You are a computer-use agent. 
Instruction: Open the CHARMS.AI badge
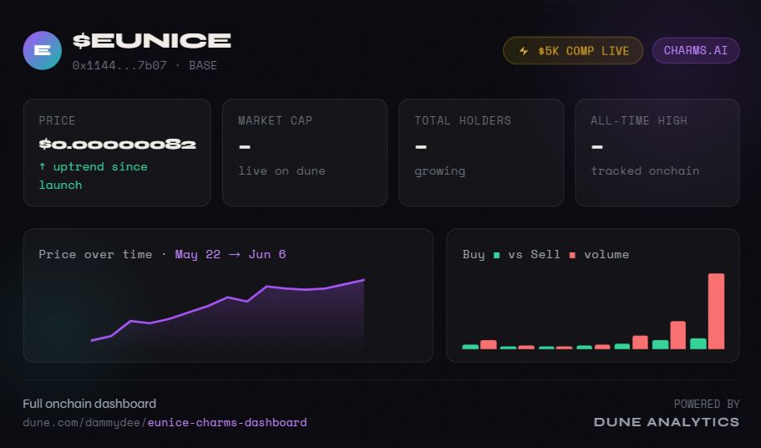point(696,50)
